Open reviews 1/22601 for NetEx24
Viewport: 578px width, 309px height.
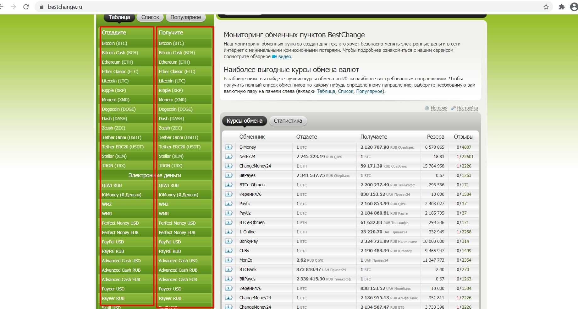[x=465, y=157]
